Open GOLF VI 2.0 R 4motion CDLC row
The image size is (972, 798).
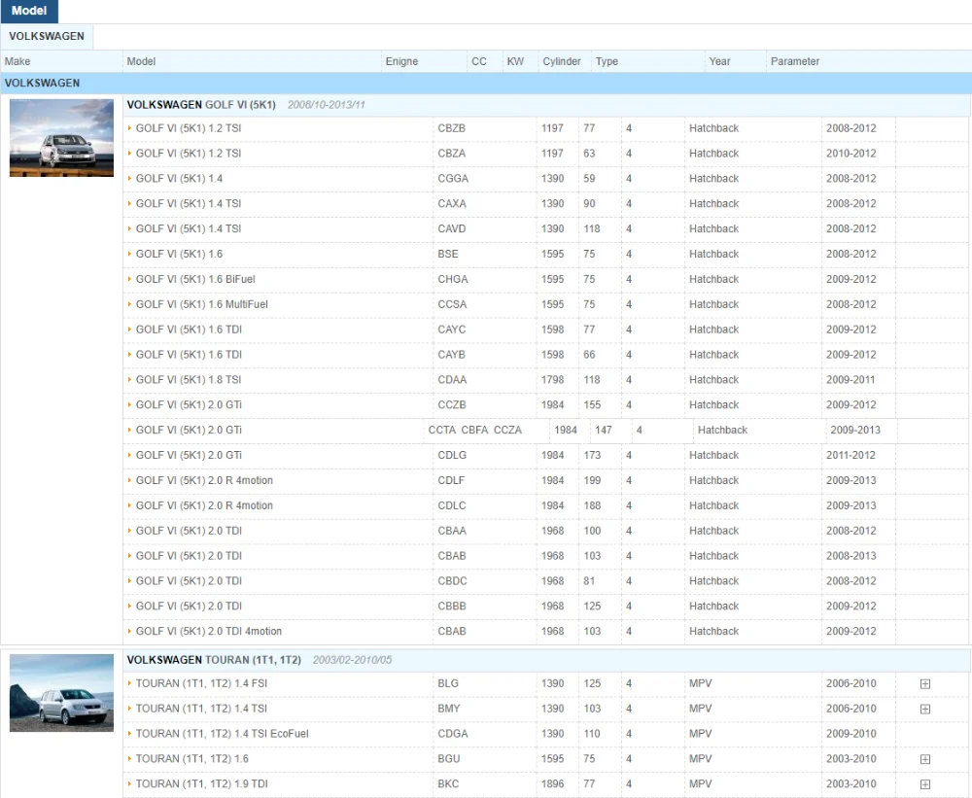point(546,505)
